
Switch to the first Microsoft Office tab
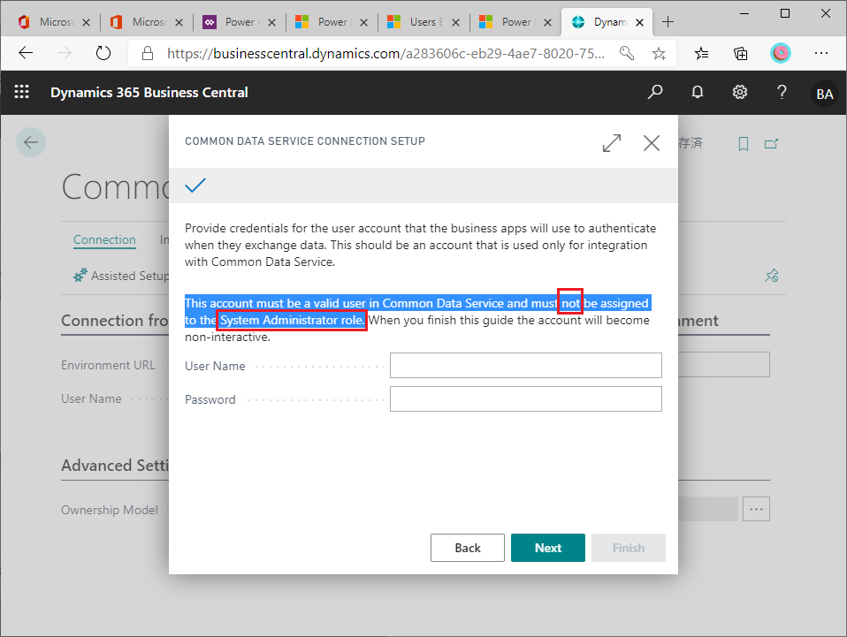(x=48, y=21)
